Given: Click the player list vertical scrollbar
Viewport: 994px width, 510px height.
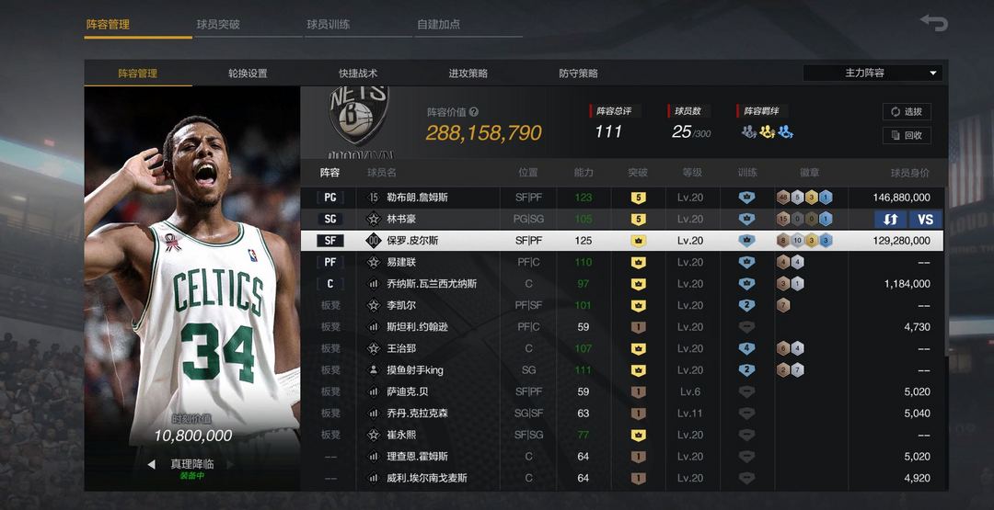Looking at the screenshot, I should point(946,271).
